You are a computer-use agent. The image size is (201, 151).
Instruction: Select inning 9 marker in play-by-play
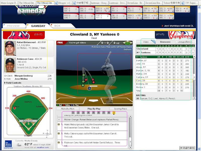(114, 112)
